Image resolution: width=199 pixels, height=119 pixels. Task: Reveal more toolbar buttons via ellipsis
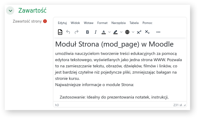pyautogui.click(x=158, y=32)
